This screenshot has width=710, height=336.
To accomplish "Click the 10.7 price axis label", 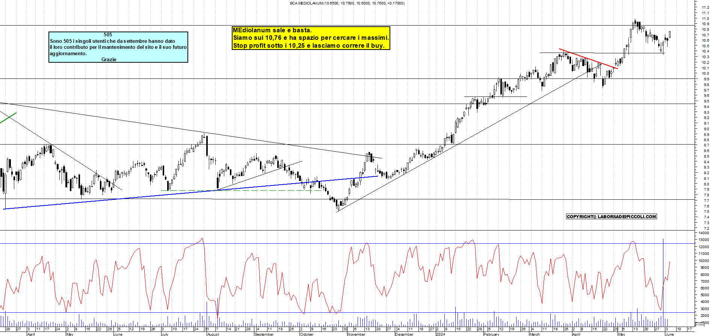I will pos(705,35).
